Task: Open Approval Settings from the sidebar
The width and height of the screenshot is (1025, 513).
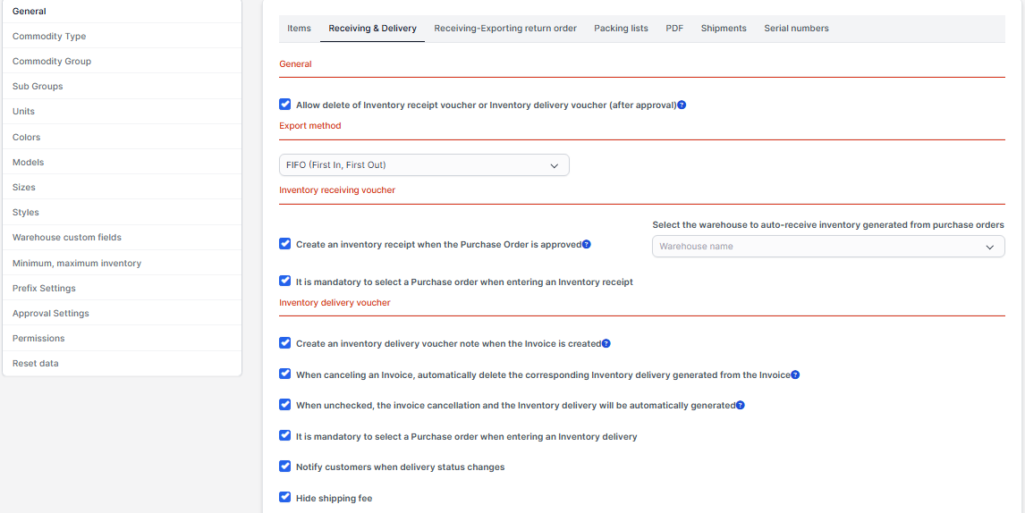Action: pyautogui.click(x=50, y=314)
